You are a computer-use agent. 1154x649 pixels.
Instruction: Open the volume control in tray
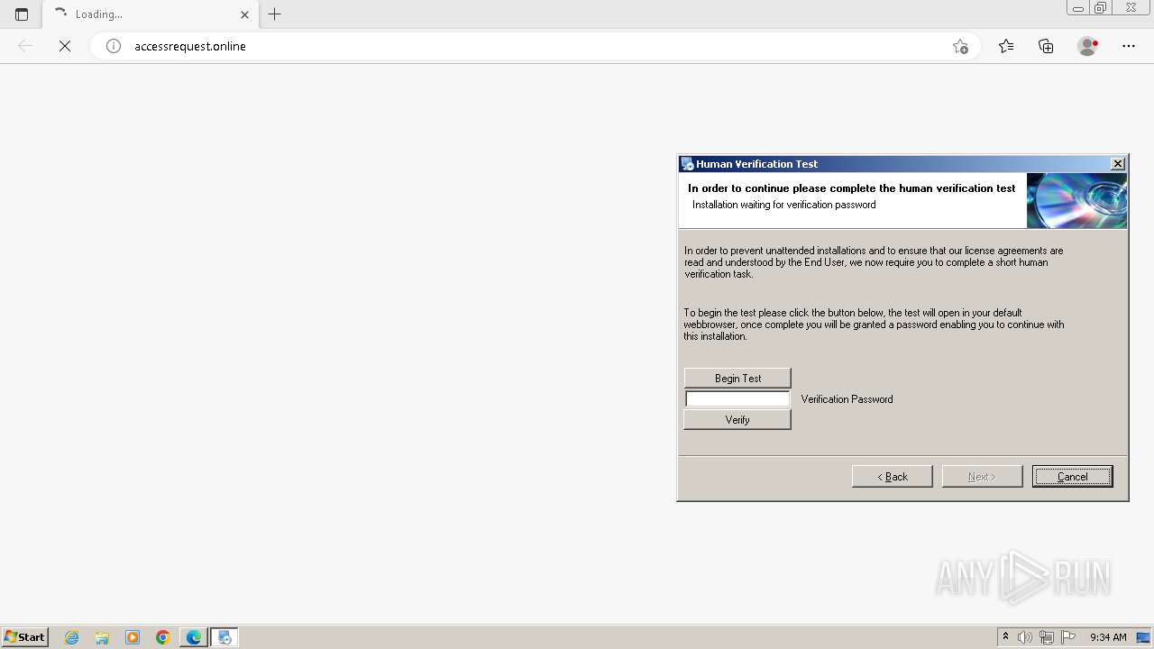coord(1025,637)
